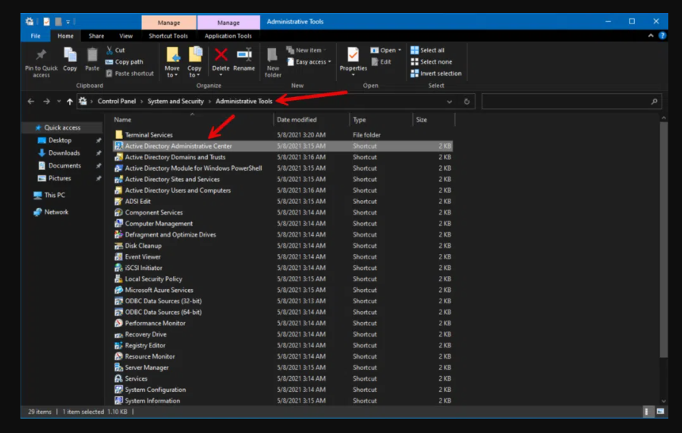Viewport: 682px width, 433px height.
Task: Refresh the Administrative Tools folder view
Action: click(x=467, y=102)
